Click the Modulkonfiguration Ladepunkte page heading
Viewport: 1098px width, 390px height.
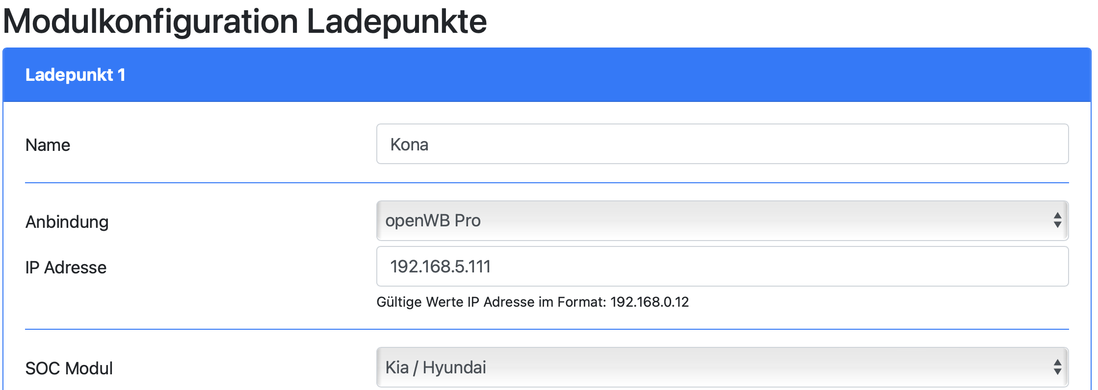245,22
